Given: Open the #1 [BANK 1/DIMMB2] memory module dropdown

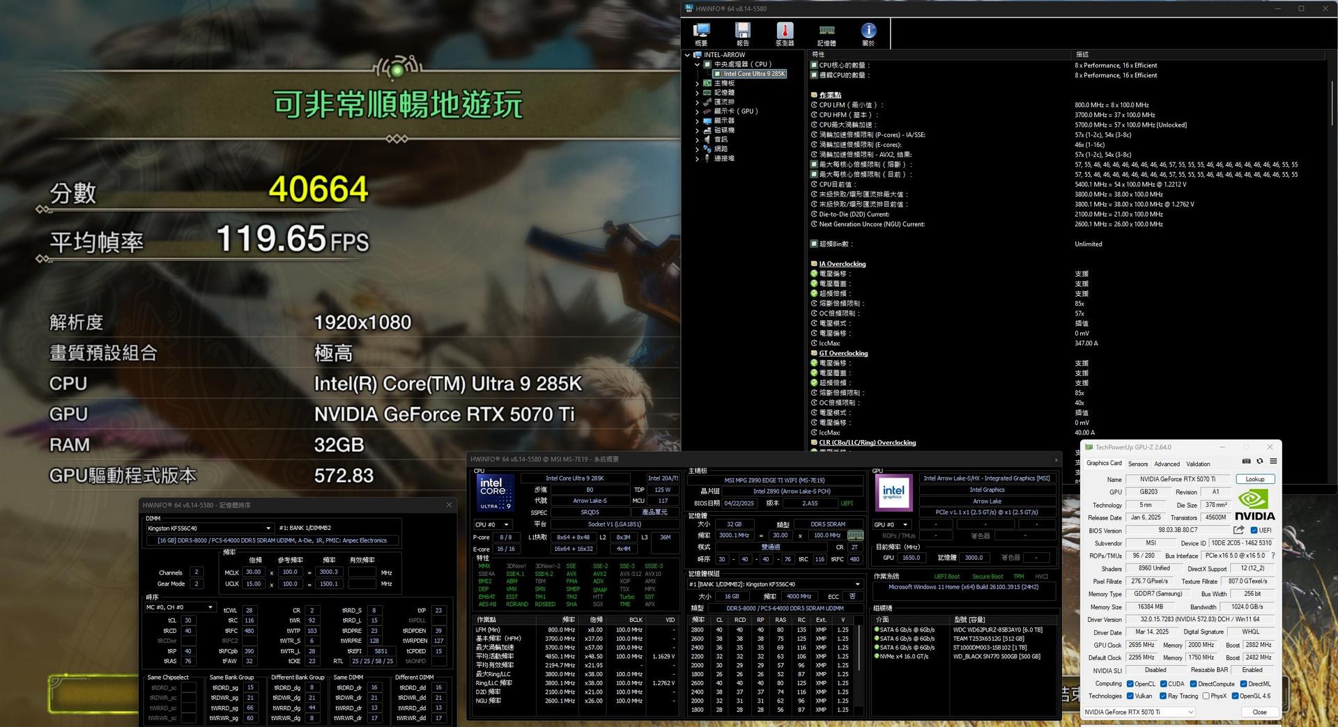Looking at the screenshot, I should point(774,584).
